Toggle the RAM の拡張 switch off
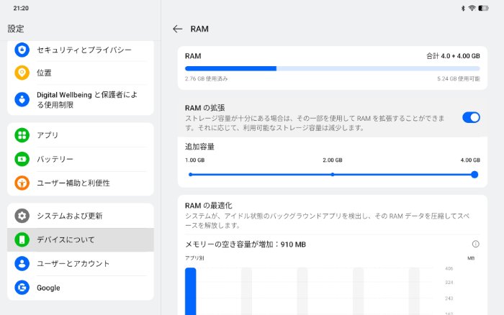 pos(471,117)
